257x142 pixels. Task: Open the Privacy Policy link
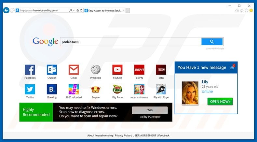pos(123,135)
